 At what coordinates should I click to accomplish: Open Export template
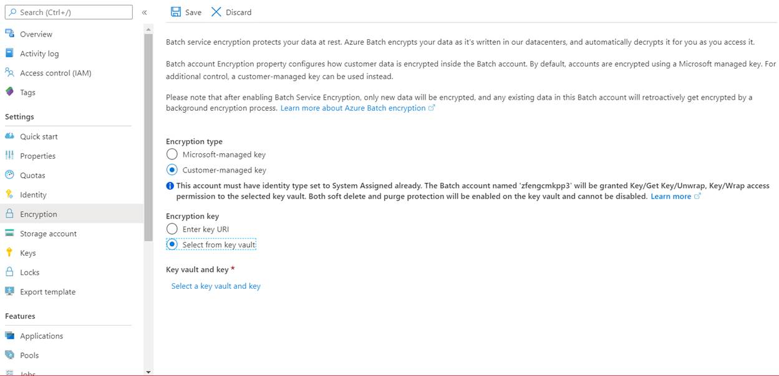(x=9, y=291)
